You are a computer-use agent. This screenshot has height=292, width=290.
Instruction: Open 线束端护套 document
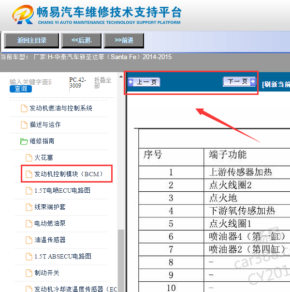pyautogui.click(x=50, y=207)
